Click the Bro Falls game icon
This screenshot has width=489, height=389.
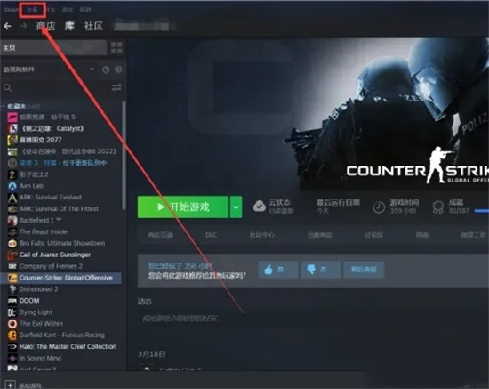12,244
